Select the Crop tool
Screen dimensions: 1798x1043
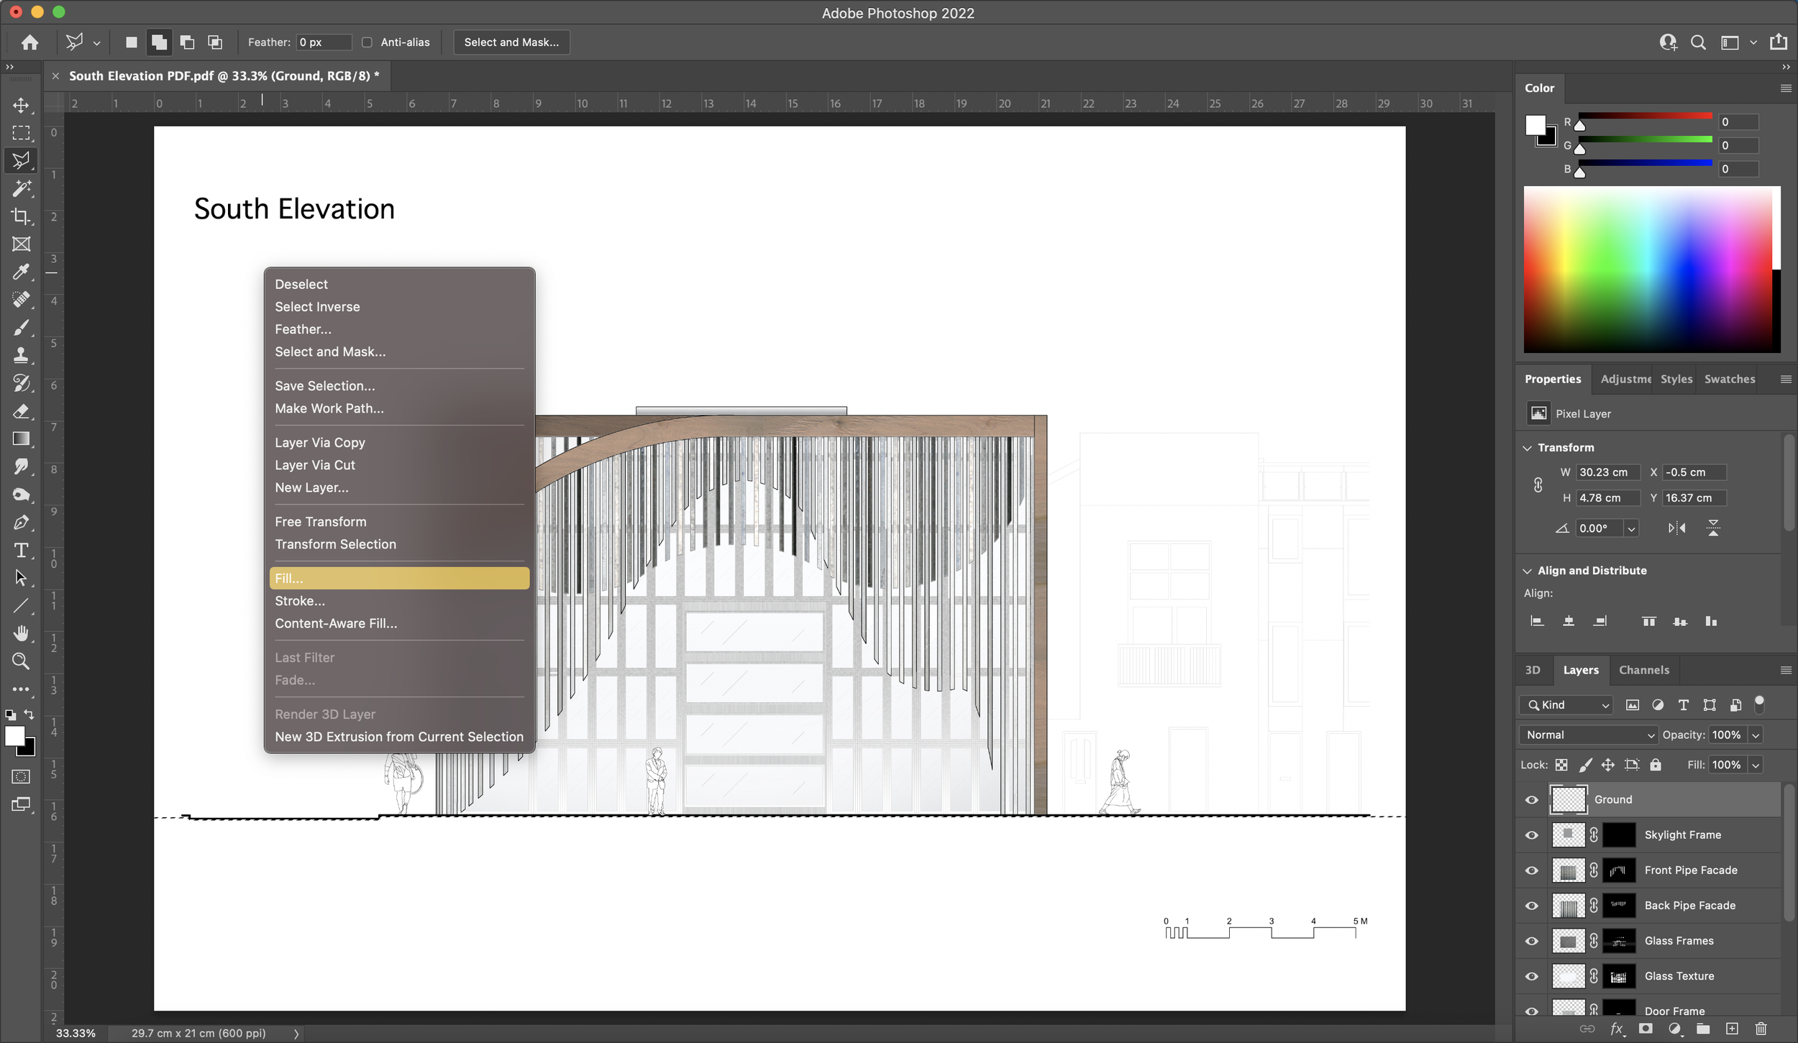[x=21, y=216]
